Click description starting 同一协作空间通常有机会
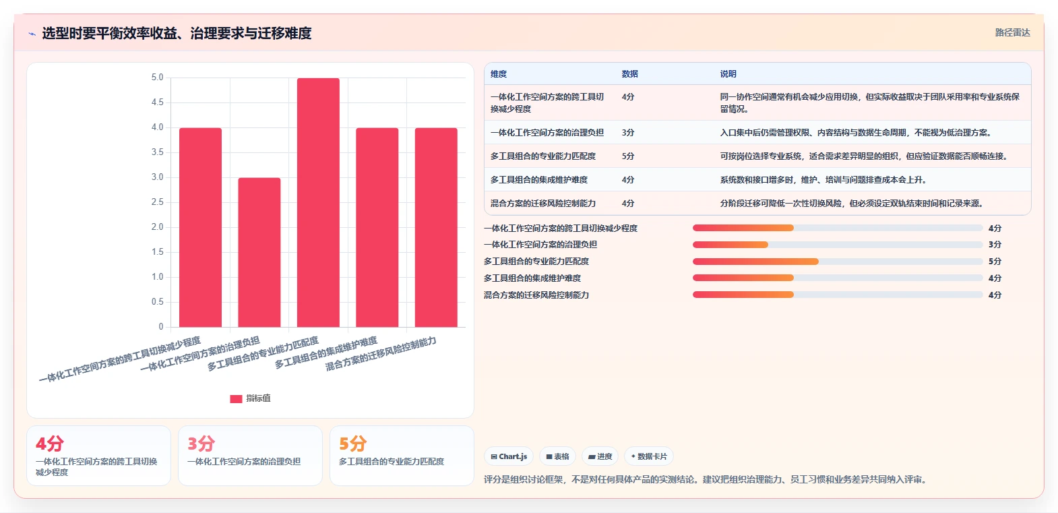The height and width of the screenshot is (513, 1058). (870, 102)
